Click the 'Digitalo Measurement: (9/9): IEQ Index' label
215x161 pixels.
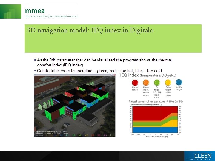click(x=51, y=132)
